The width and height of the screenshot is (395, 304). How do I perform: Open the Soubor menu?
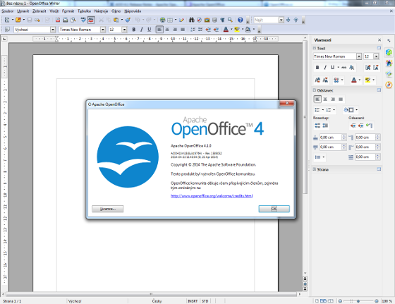(x=8, y=11)
